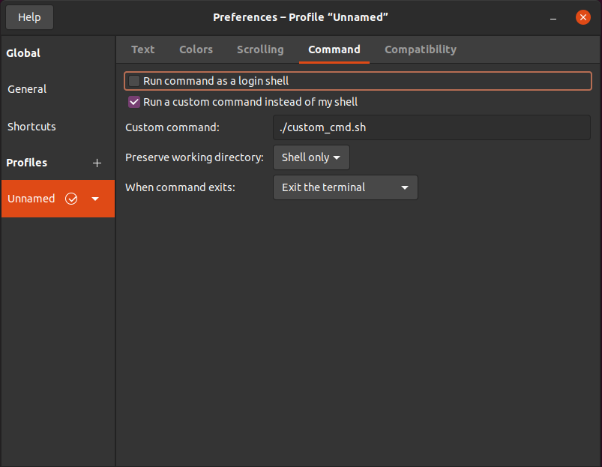Close the Preferences window
The width and height of the screenshot is (602, 467).
(x=583, y=17)
